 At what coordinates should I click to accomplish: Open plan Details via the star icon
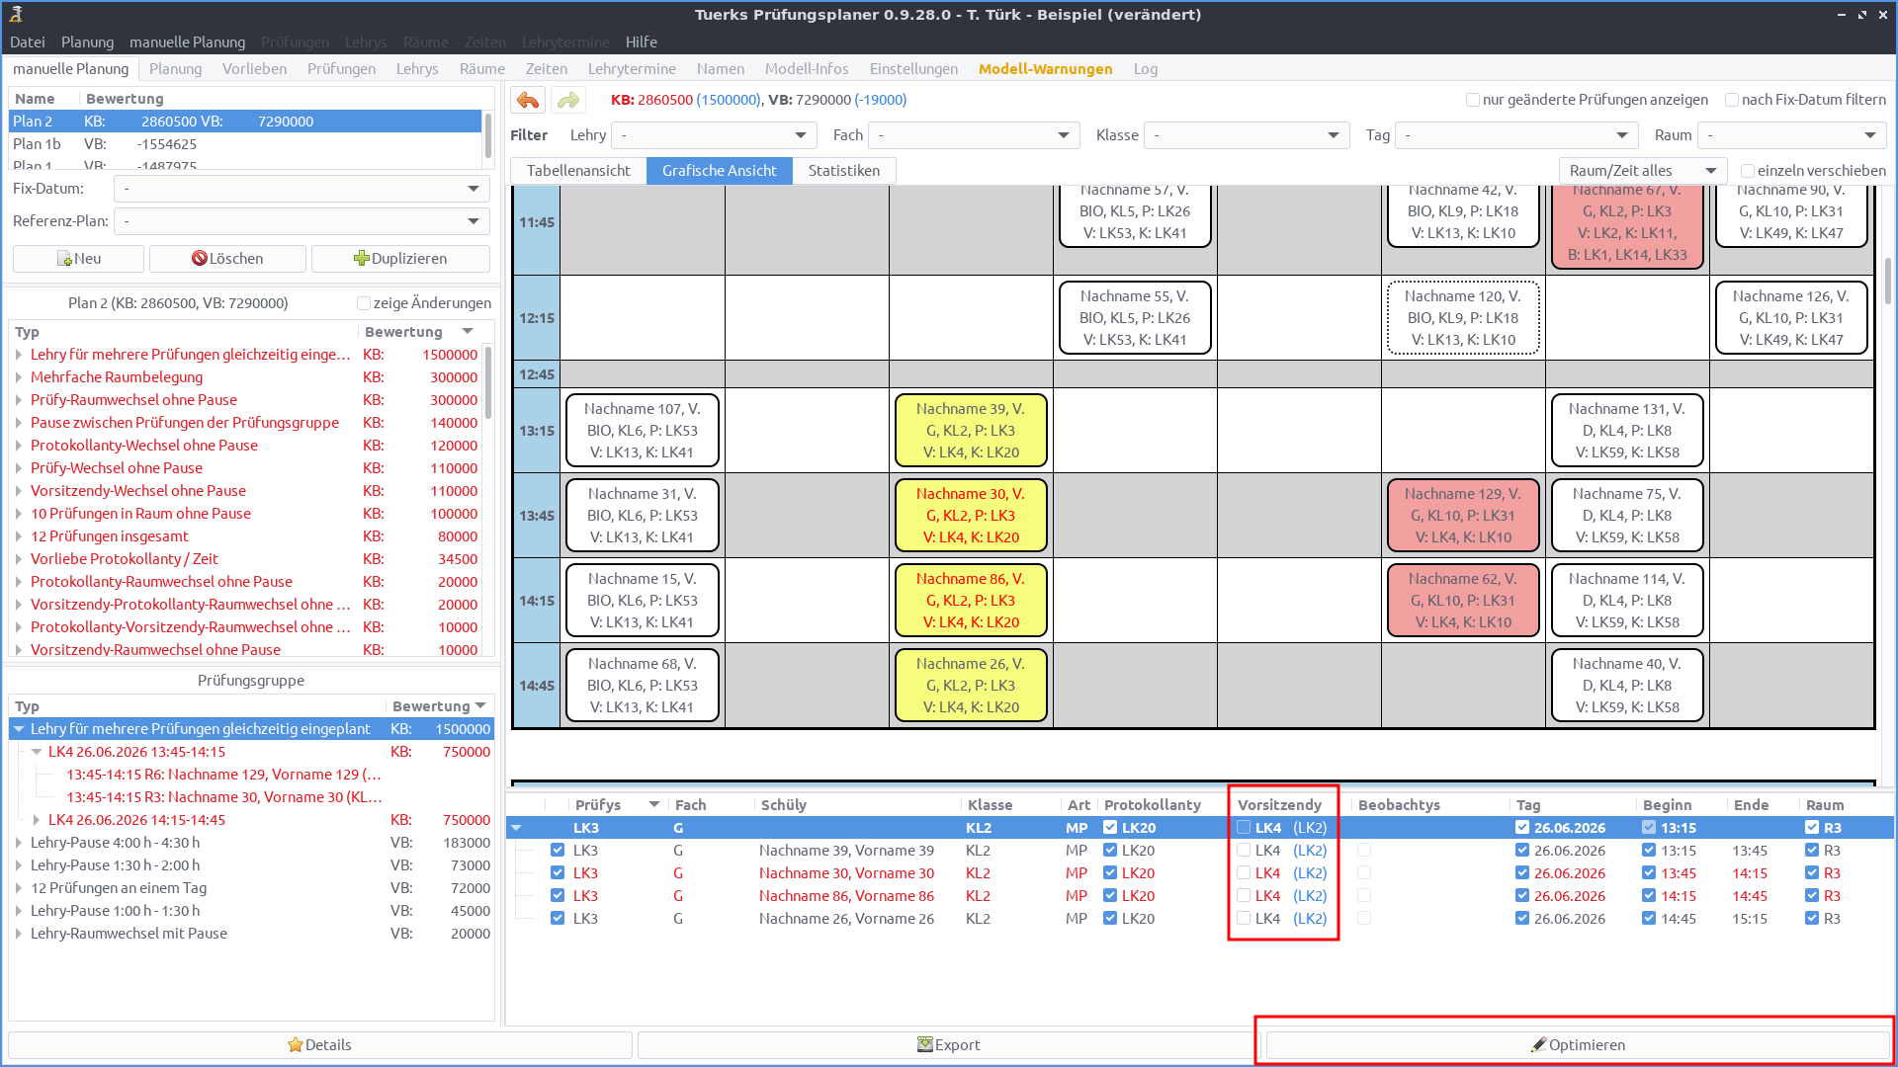pos(295,1044)
